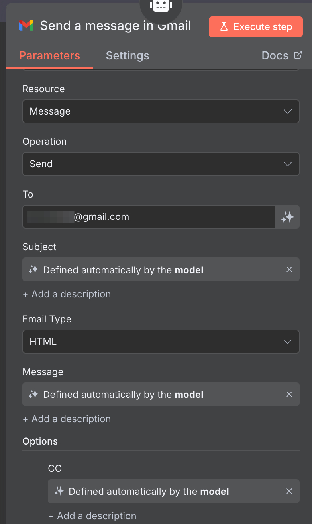The height and width of the screenshot is (524, 312).
Task: Click the sparkle icon in the Message field
Action: coord(33,394)
